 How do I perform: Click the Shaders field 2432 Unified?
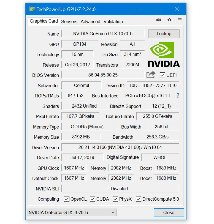point(84,106)
